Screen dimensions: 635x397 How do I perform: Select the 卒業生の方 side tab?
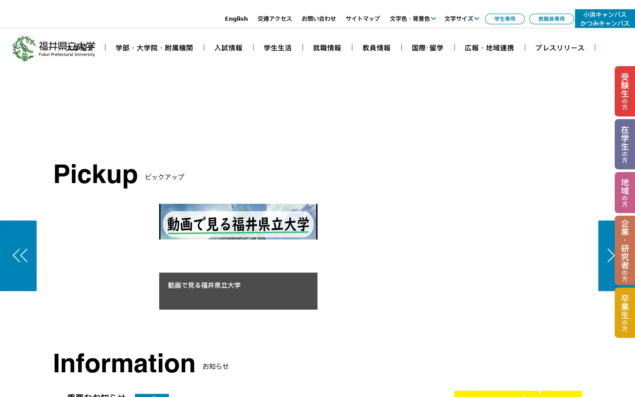click(x=625, y=313)
